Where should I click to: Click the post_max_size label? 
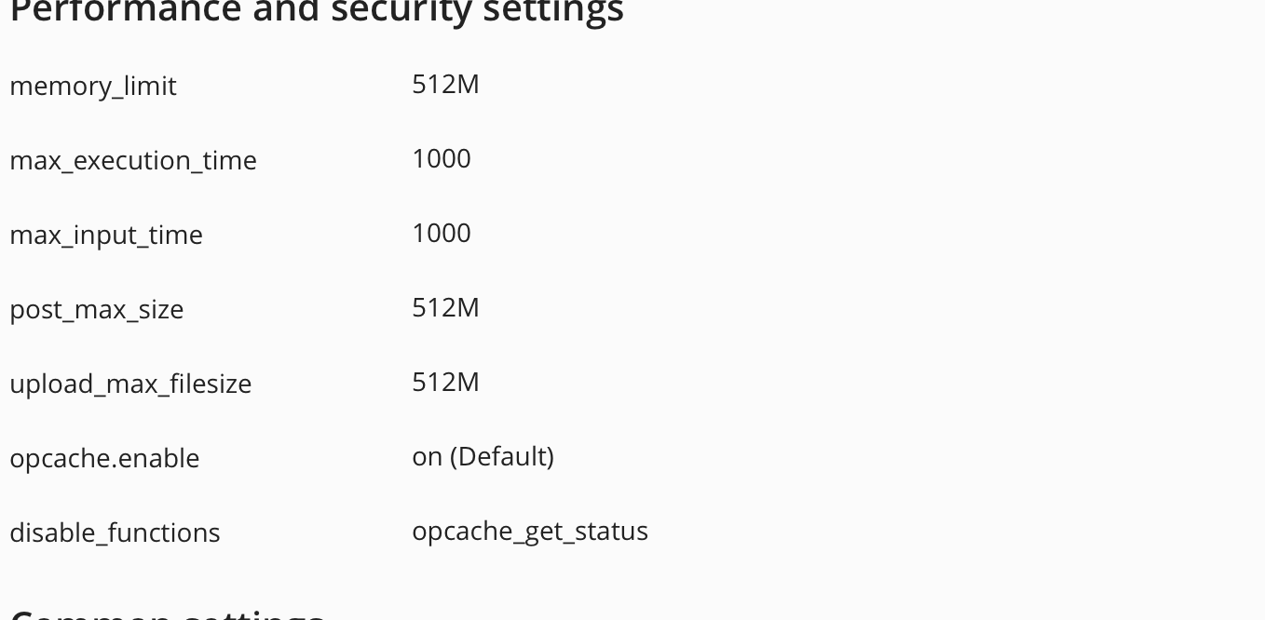click(x=97, y=309)
